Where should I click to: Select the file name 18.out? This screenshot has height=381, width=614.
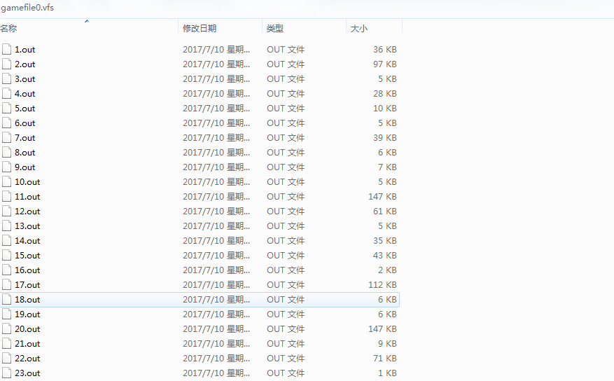[x=27, y=300]
